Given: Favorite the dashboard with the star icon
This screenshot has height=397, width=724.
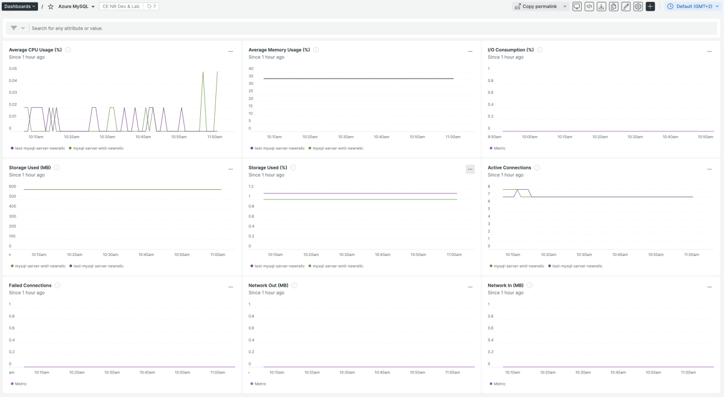Looking at the screenshot, I should coord(51,7).
